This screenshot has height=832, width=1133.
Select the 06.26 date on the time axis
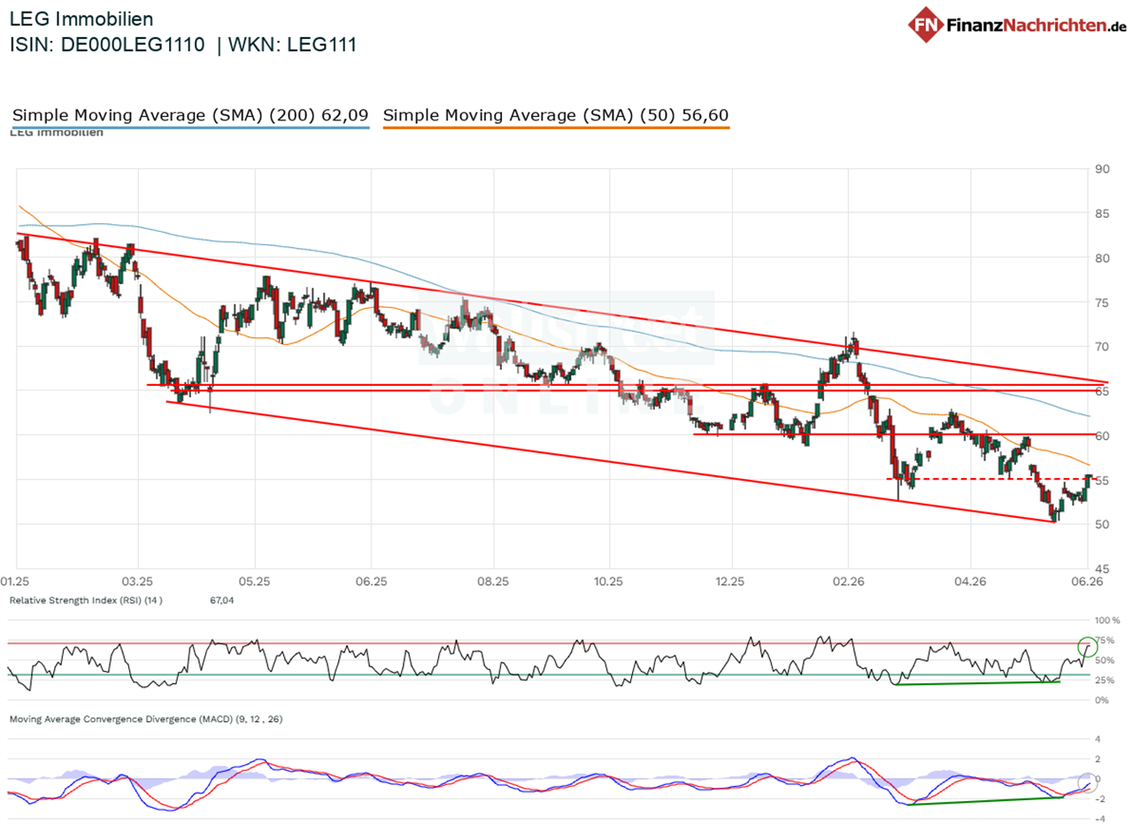click(1087, 582)
